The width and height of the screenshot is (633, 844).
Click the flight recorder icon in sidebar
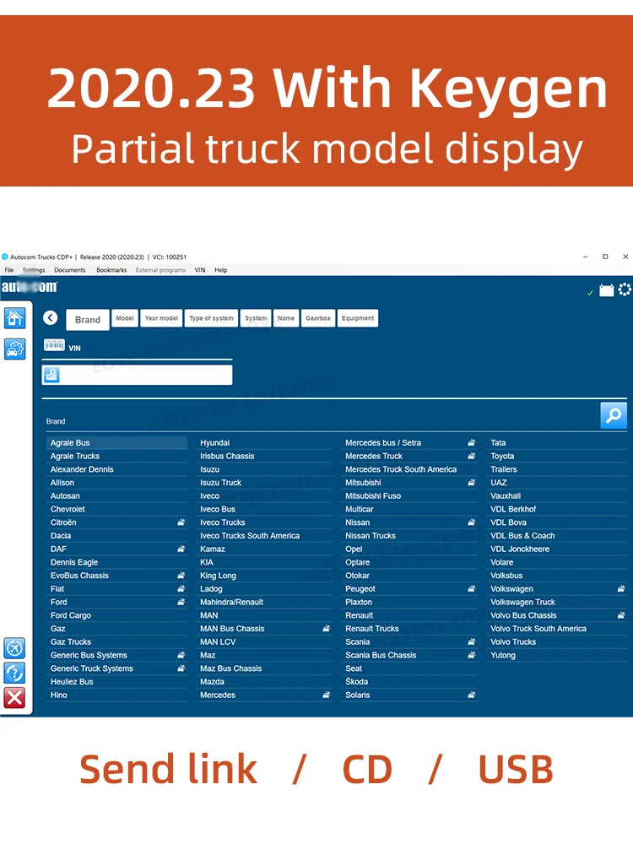coord(14,648)
